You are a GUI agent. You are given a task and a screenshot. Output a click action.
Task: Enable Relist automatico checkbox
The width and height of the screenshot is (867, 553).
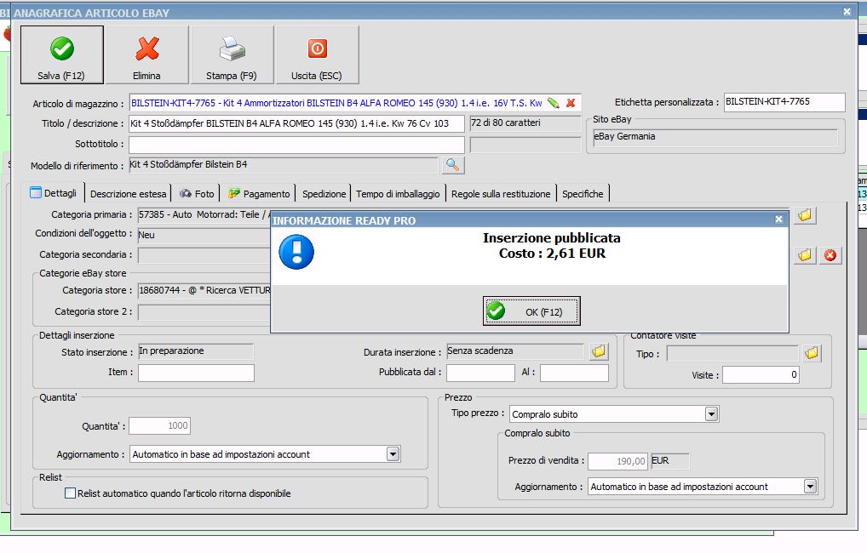coord(70,493)
